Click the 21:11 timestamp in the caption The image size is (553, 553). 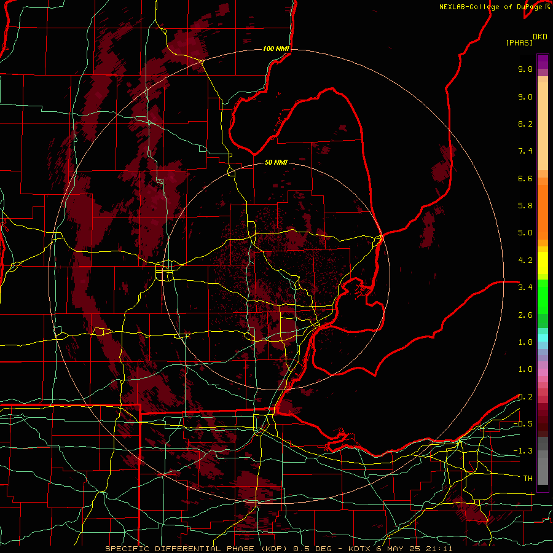click(x=439, y=549)
